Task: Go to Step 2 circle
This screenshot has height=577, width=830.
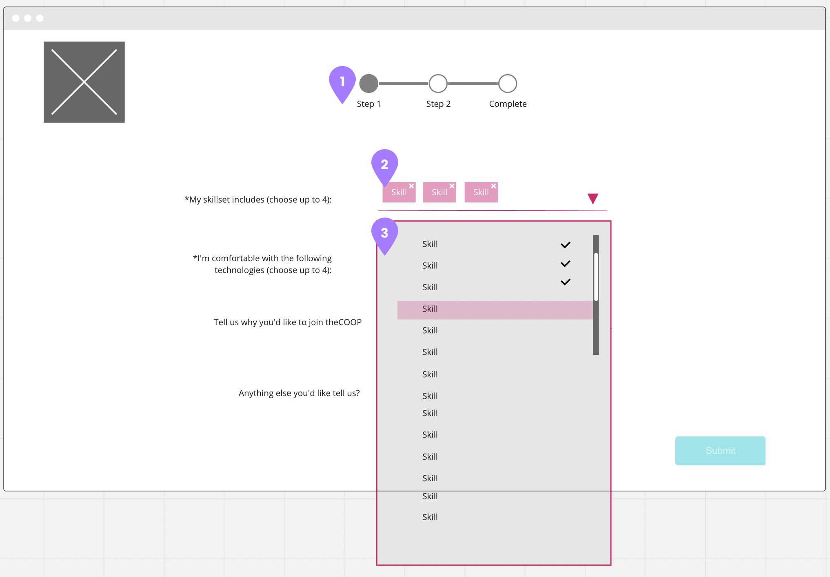Action: (x=438, y=84)
